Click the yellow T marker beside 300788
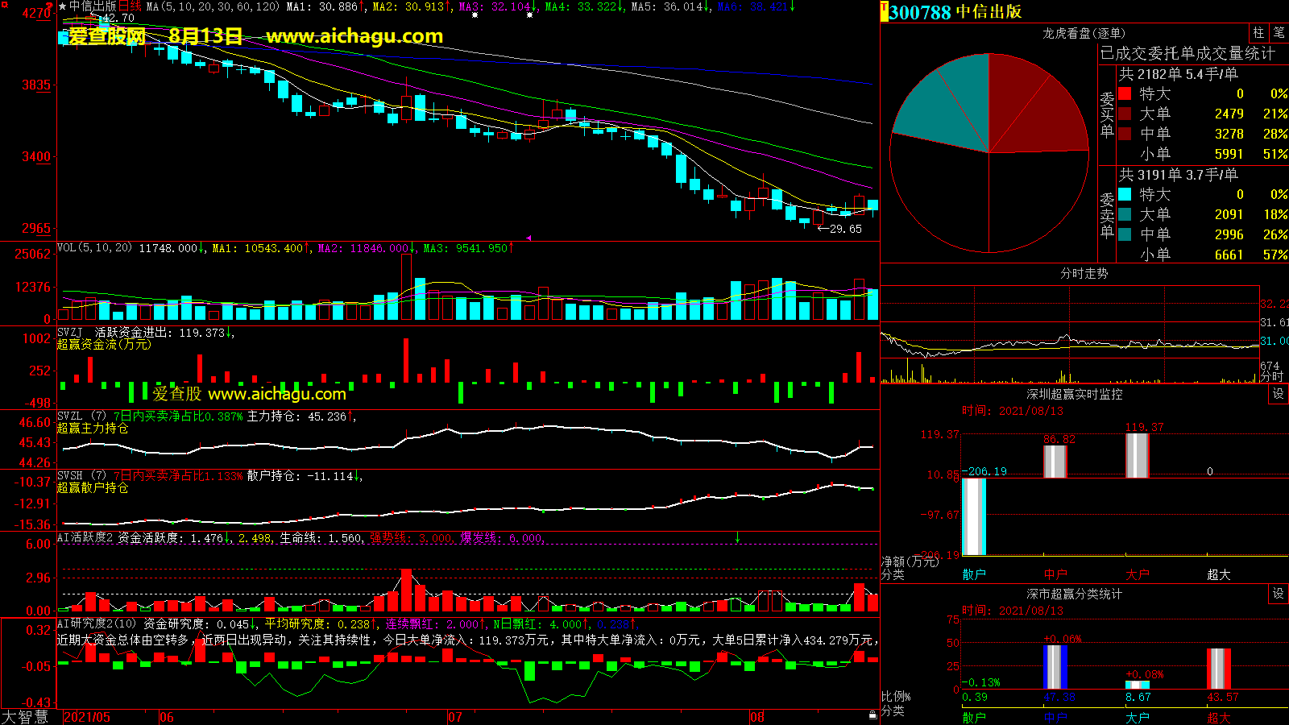Image resolution: width=1289 pixels, height=725 pixels. tap(884, 12)
